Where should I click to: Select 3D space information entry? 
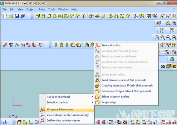tap(67, 109)
